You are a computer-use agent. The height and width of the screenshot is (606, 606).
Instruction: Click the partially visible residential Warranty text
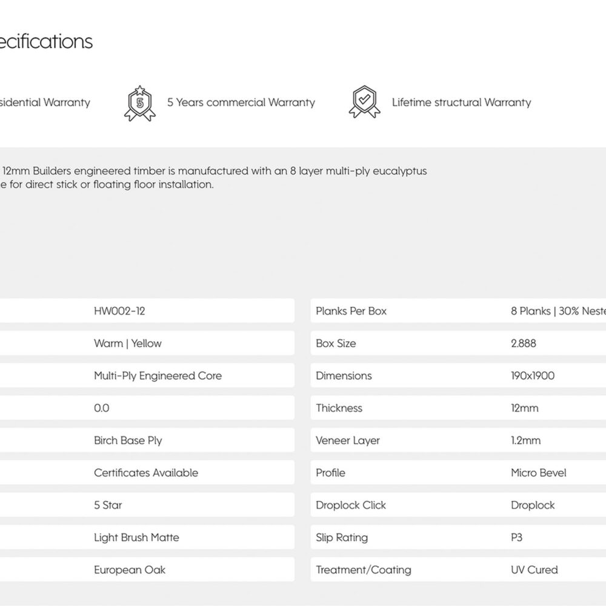45,102
